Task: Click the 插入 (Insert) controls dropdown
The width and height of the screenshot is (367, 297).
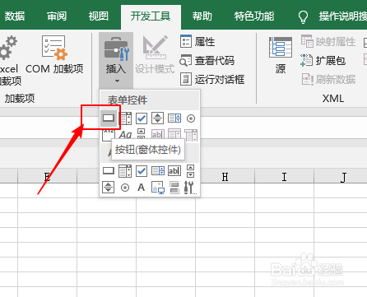Action: pos(116,60)
